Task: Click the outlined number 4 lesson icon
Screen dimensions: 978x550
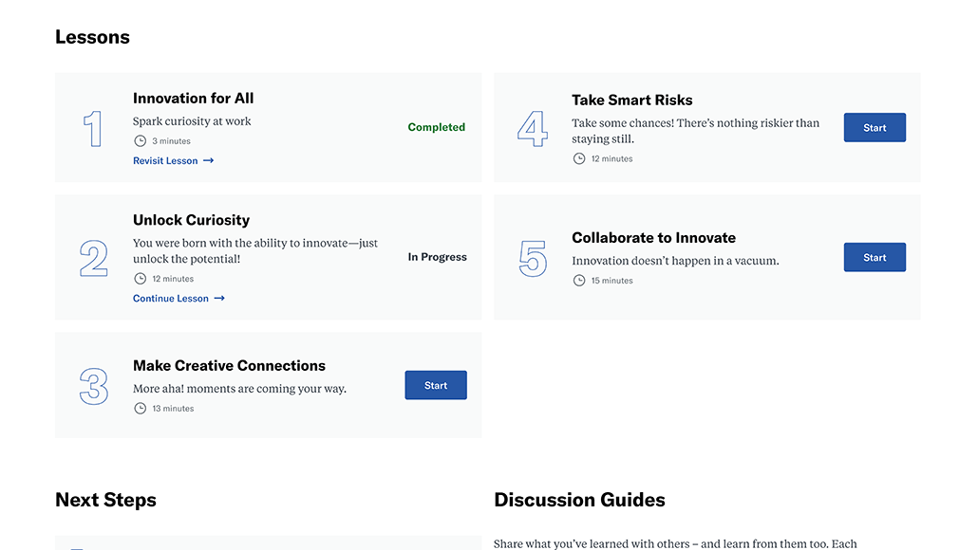Action: pos(533,129)
